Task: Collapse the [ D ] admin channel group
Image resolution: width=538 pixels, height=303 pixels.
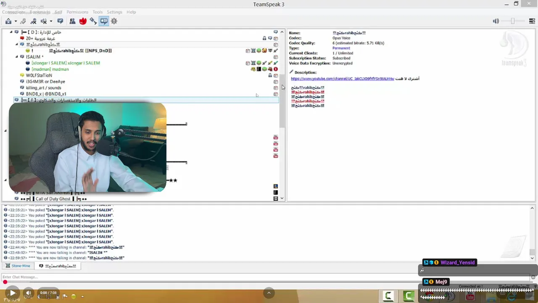Action: (x=11, y=32)
